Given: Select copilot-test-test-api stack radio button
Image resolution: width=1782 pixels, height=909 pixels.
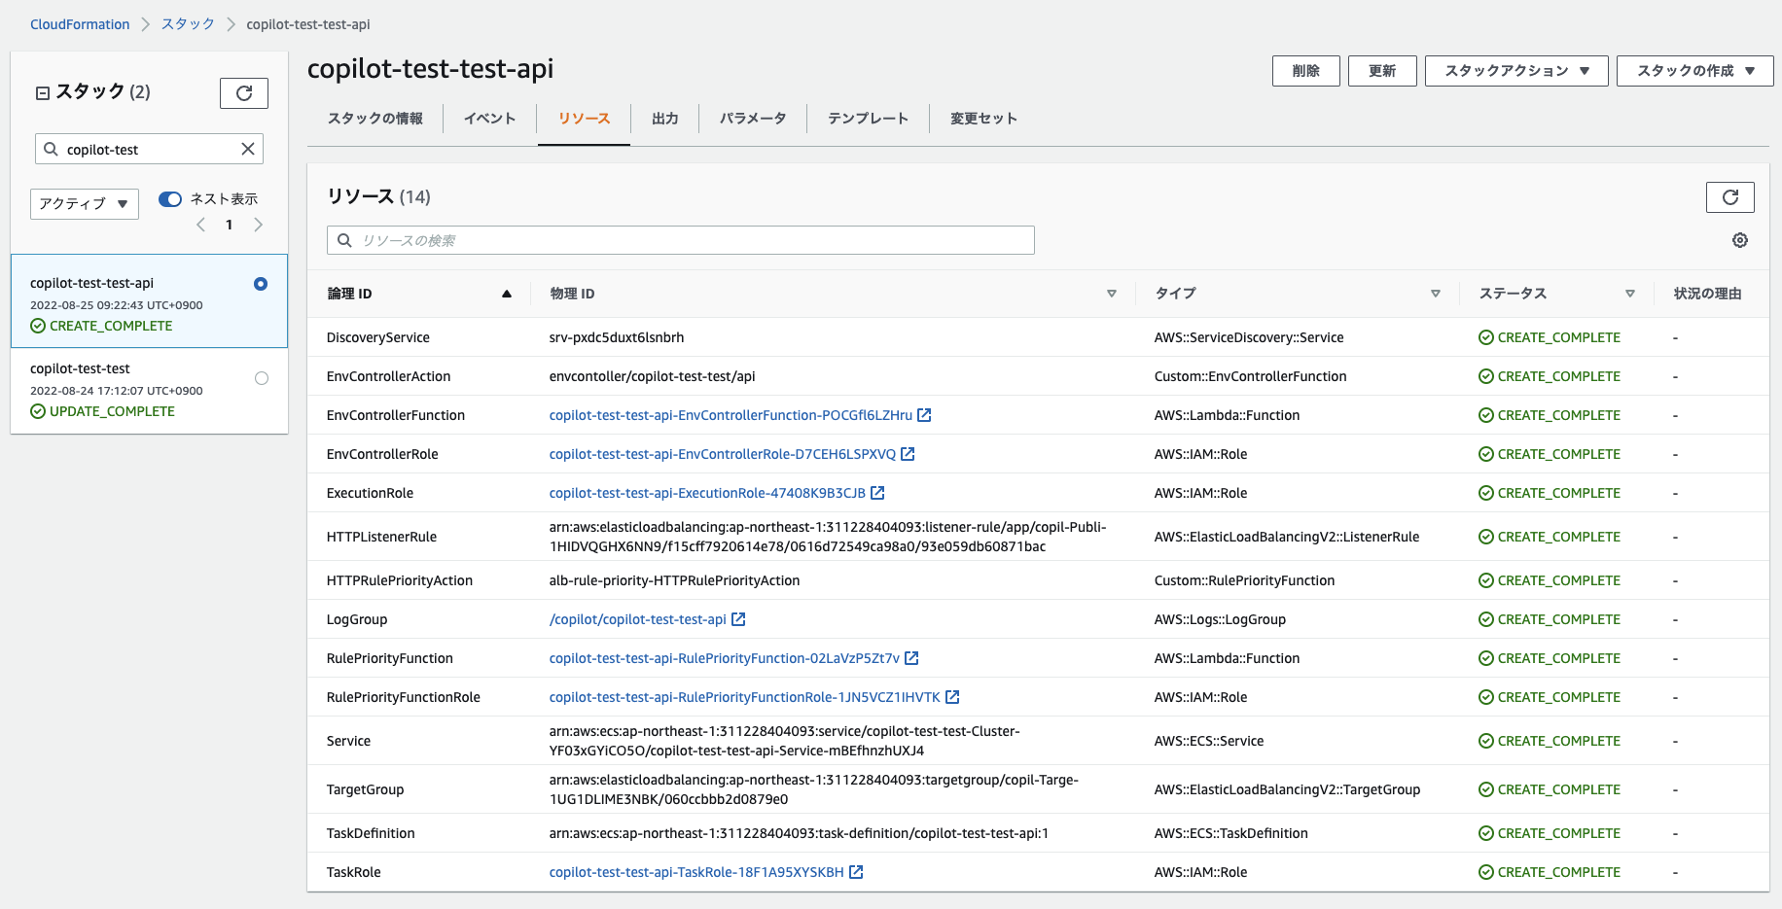Looking at the screenshot, I should 261,284.
